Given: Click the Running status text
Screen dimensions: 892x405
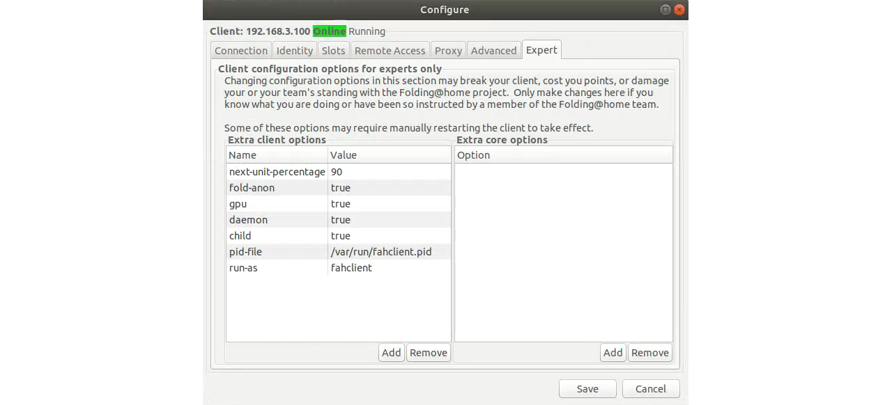Looking at the screenshot, I should point(367,31).
